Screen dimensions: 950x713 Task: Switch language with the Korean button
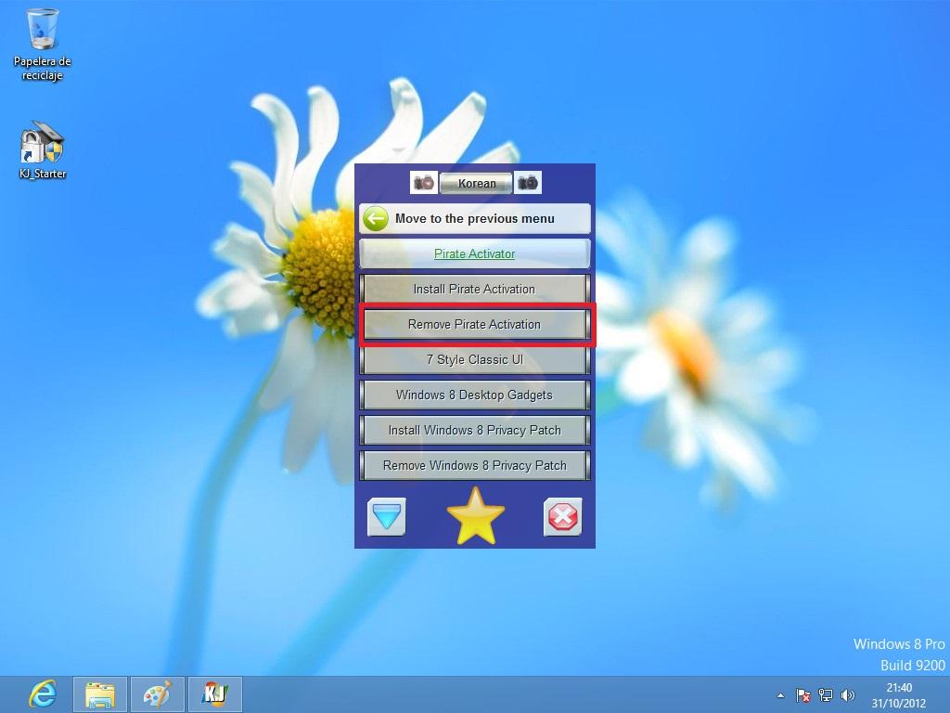point(476,183)
